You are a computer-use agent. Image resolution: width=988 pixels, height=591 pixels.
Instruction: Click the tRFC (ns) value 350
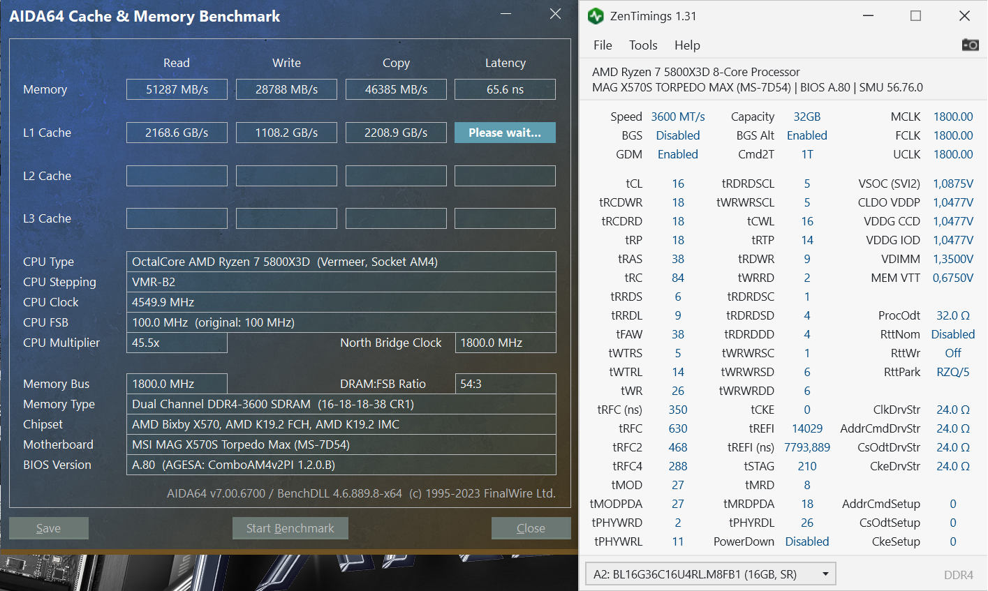point(678,410)
